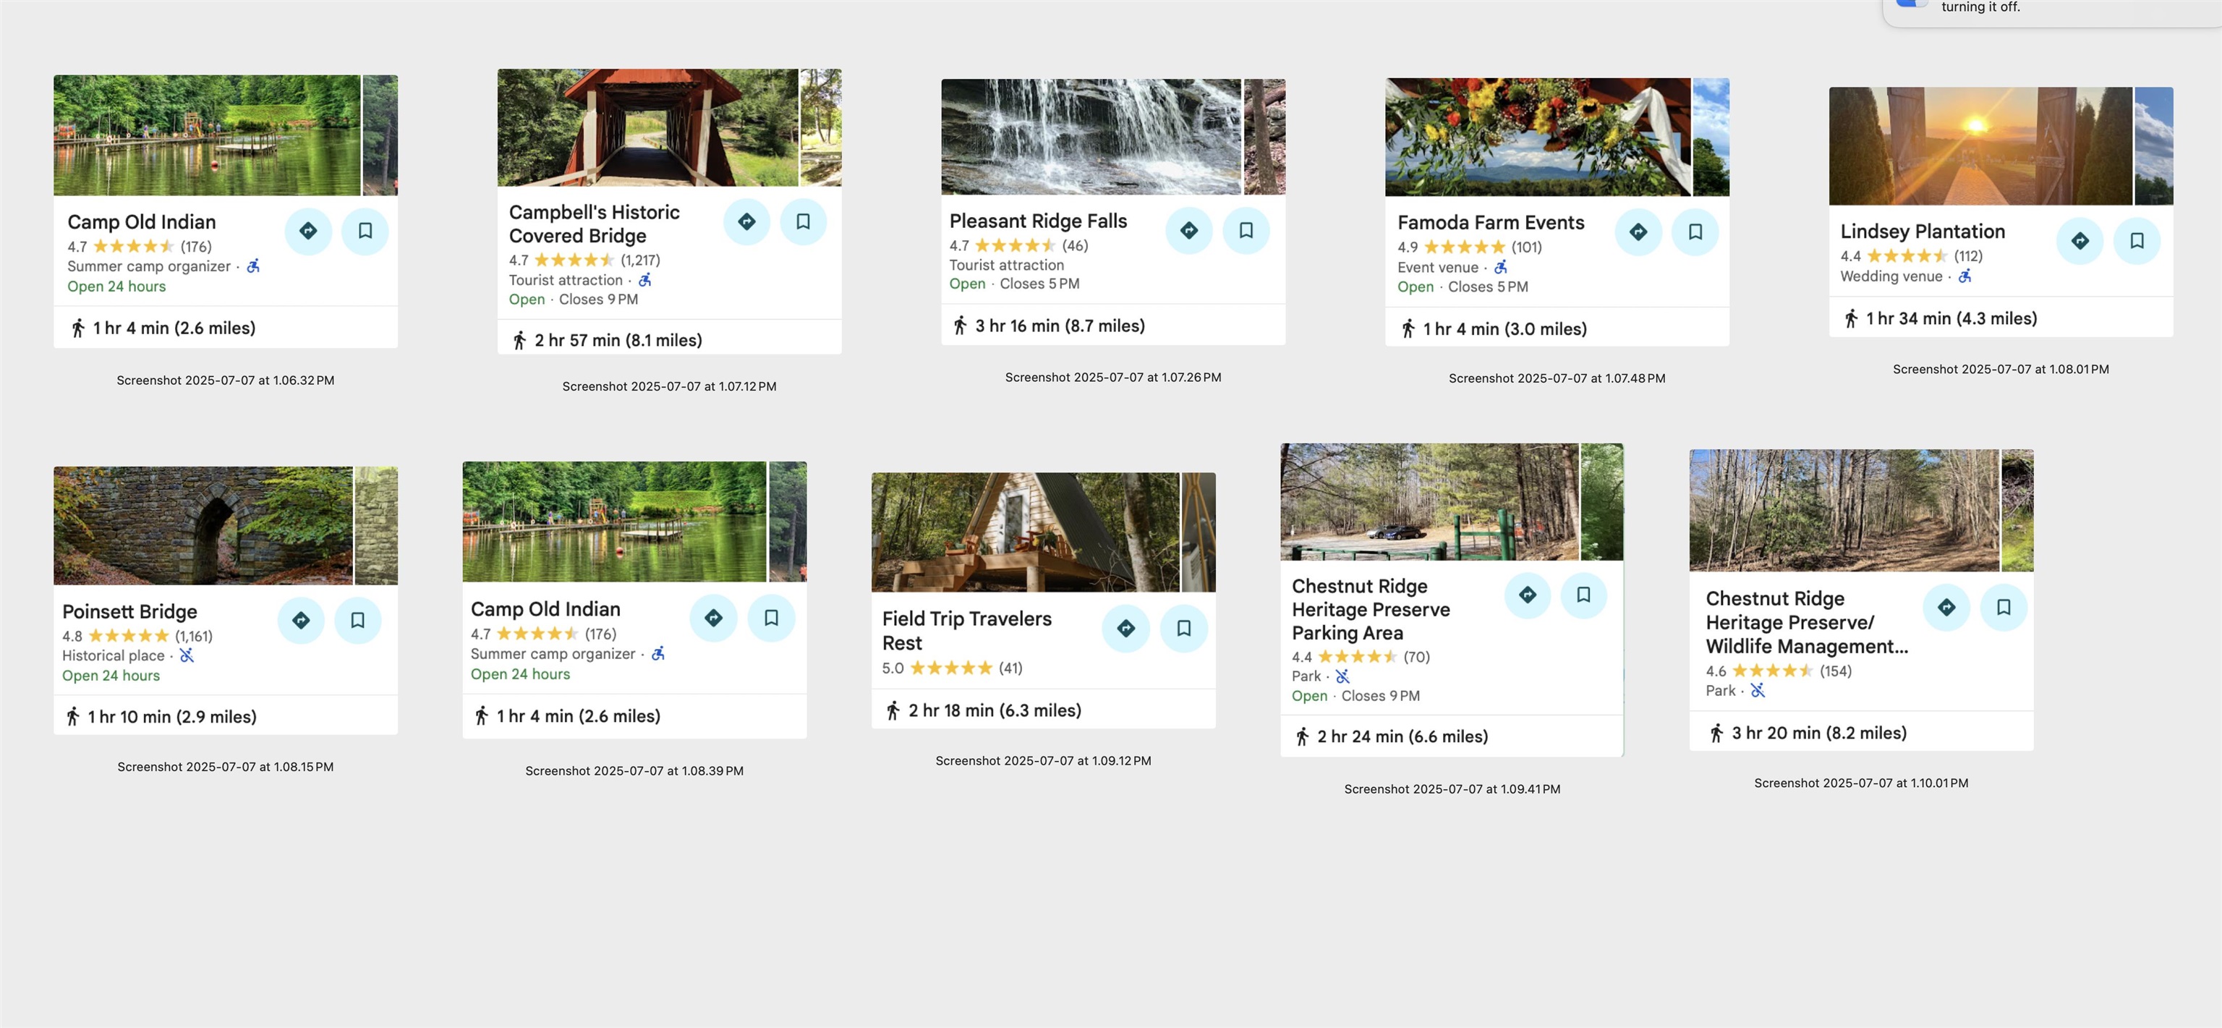Click directions icon on Campbell's Historic Covered Bridge
2222x1028 pixels.
pyautogui.click(x=746, y=221)
